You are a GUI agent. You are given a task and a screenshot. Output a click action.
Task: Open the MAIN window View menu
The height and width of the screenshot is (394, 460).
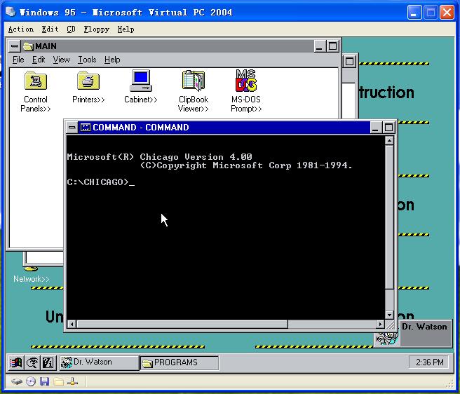point(61,60)
